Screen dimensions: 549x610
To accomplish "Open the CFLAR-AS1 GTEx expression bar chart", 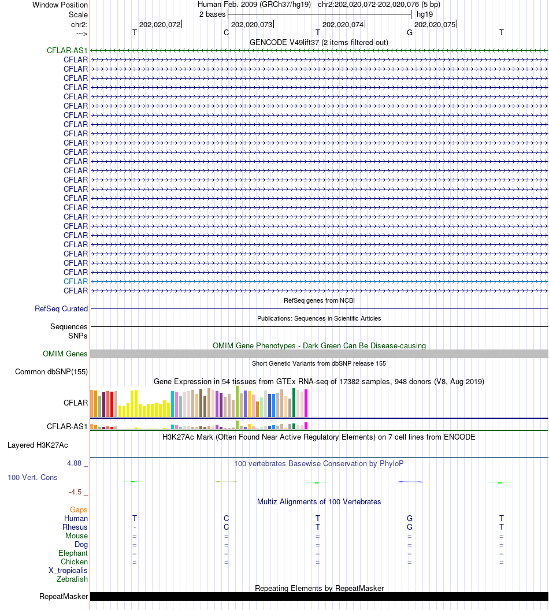I will coord(199,425).
